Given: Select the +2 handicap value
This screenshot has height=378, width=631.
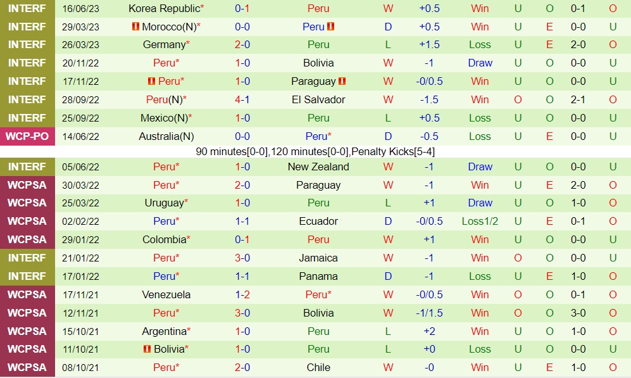Looking at the screenshot, I should pyautogui.click(x=430, y=331).
